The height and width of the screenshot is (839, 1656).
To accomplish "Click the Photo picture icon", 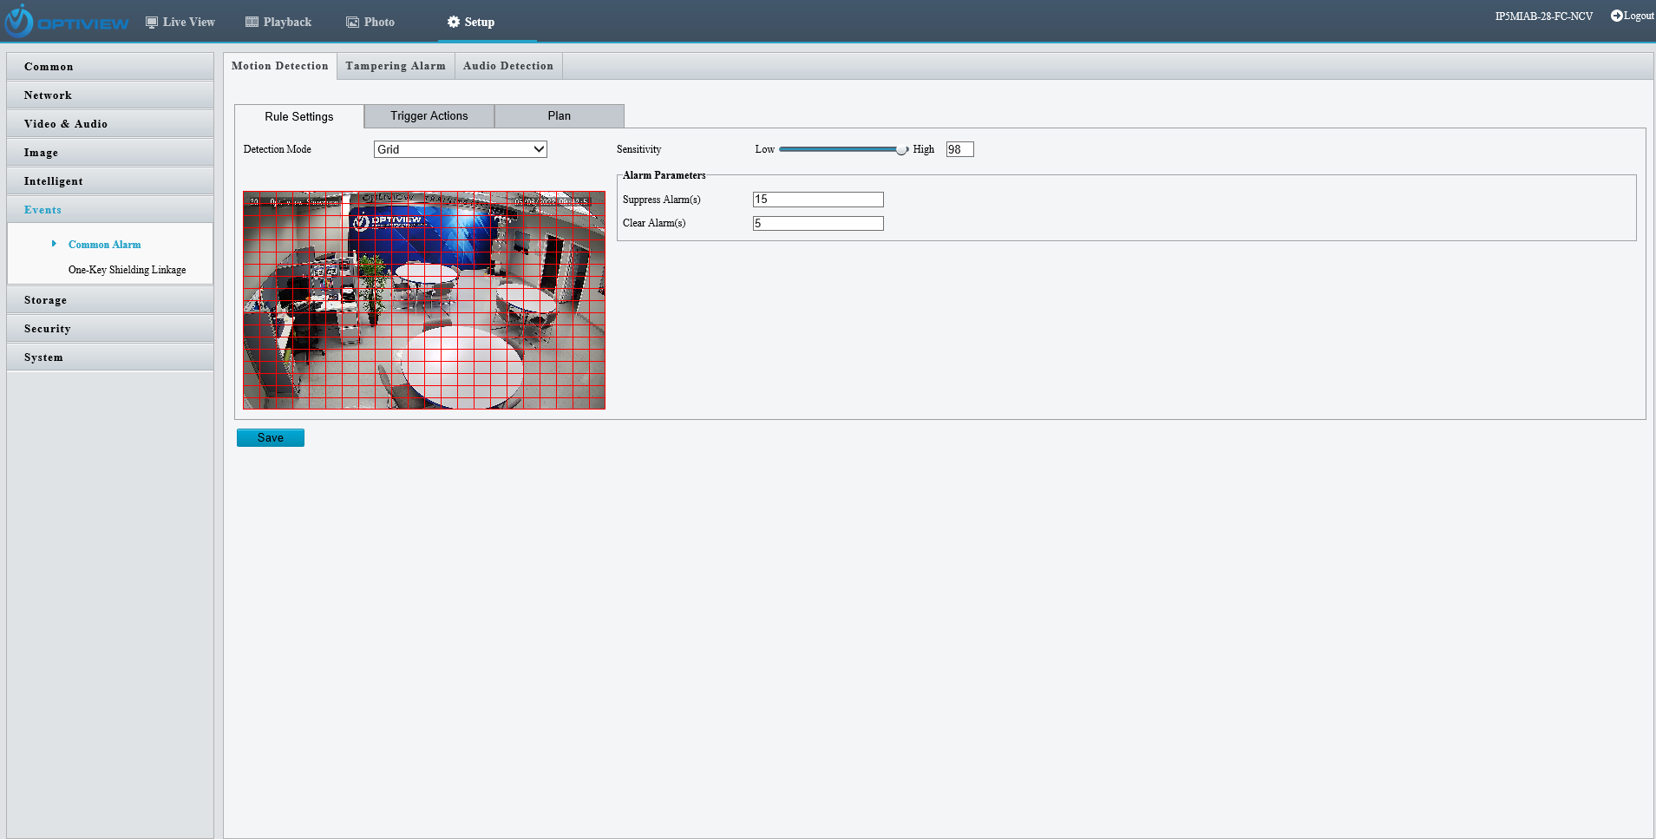I will pyautogui.click(x=352, y=23).
